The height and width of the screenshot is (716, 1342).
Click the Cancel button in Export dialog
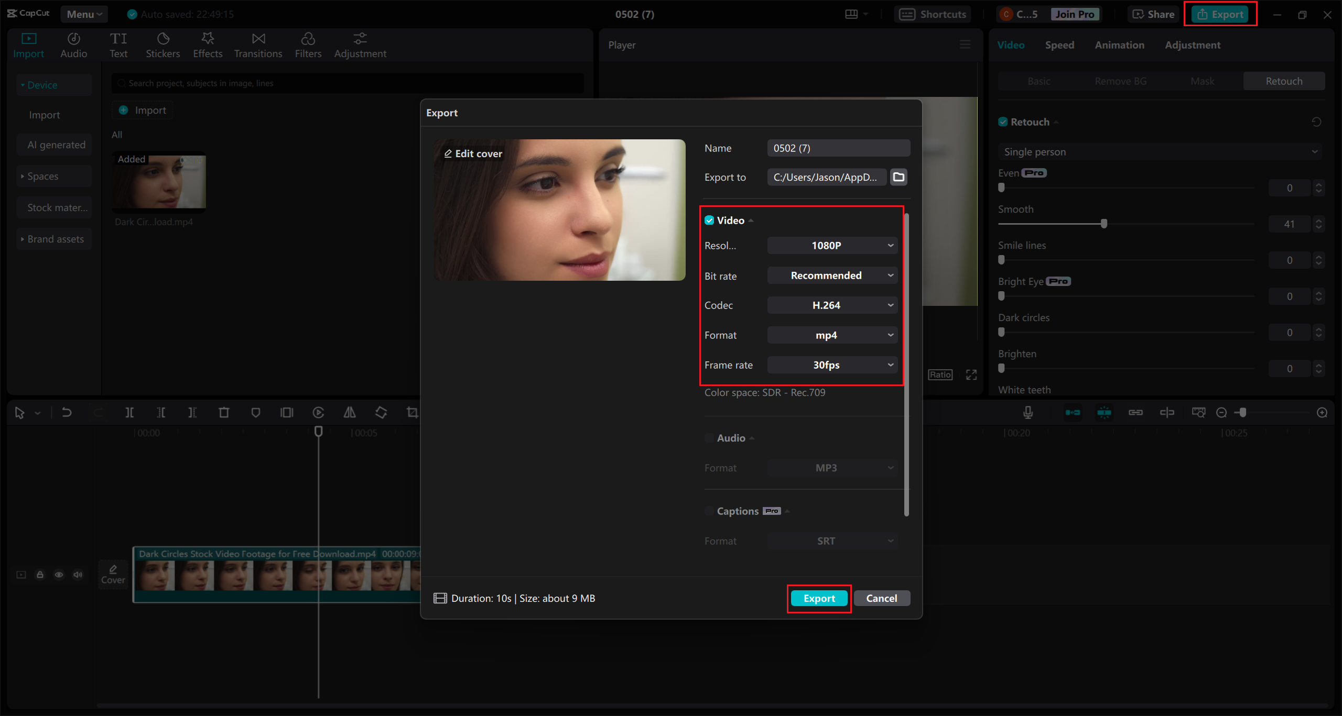coord(881,598)
